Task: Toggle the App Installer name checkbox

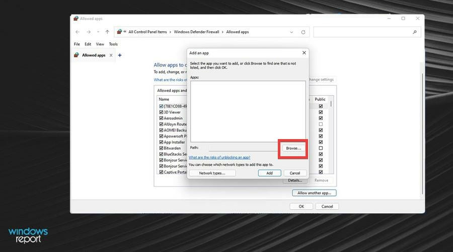Action: tap(161, 142)
